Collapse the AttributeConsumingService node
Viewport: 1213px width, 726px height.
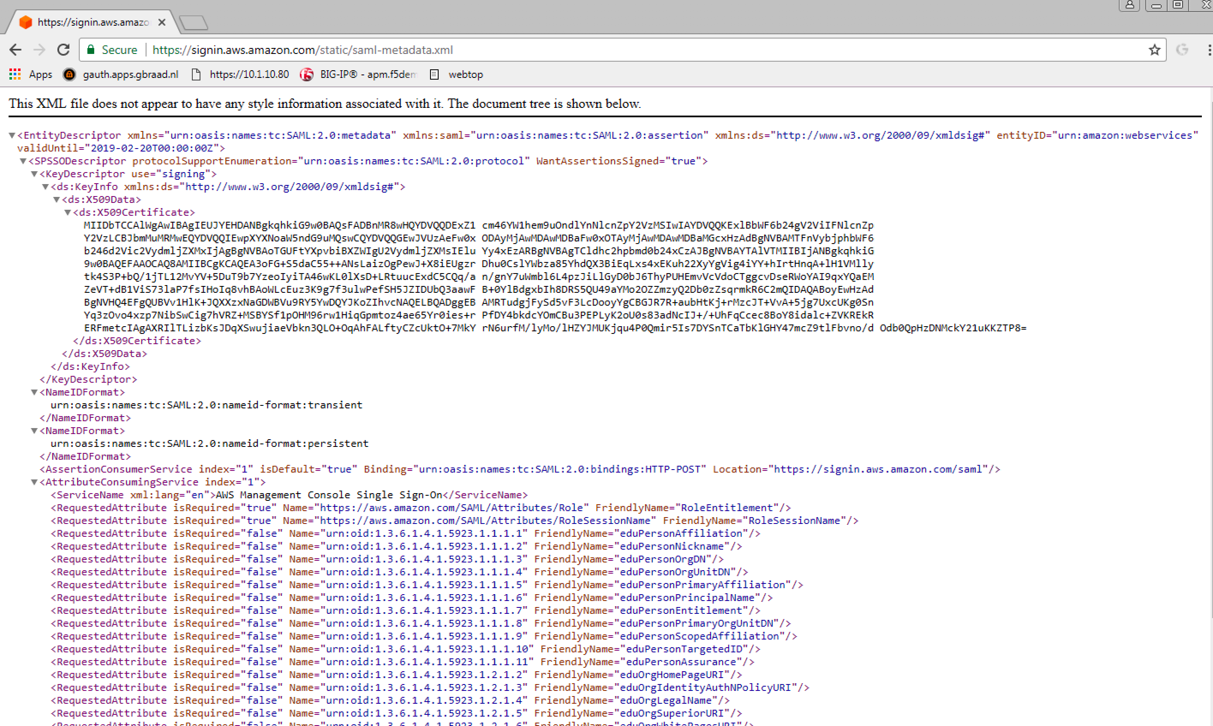click(x=34, y=482)
